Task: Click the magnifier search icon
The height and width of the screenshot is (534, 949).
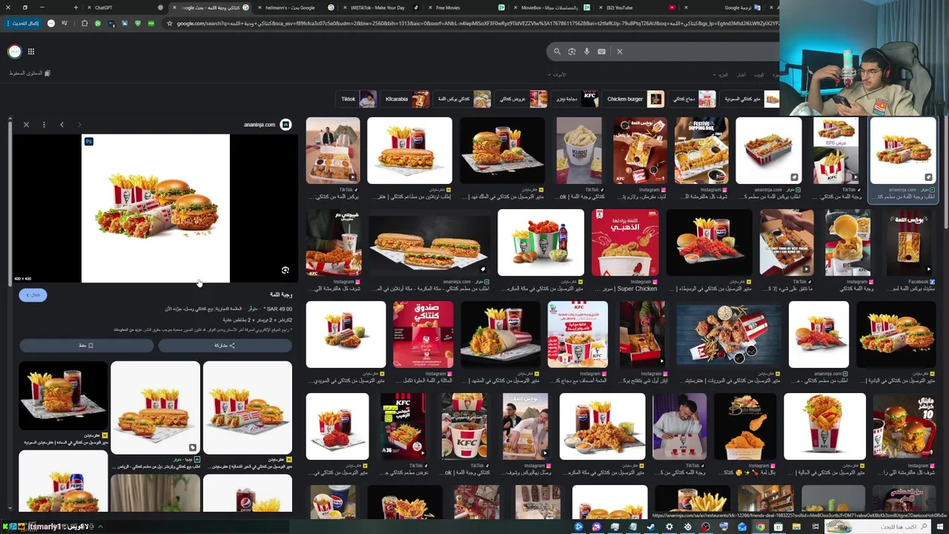Action: click(557, 51)
